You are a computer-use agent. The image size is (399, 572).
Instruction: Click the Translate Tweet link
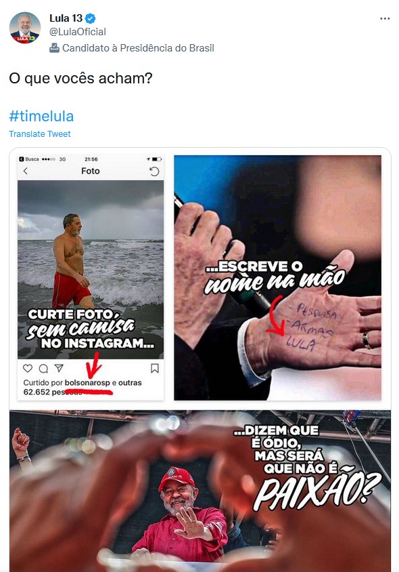tap(40, 134)
